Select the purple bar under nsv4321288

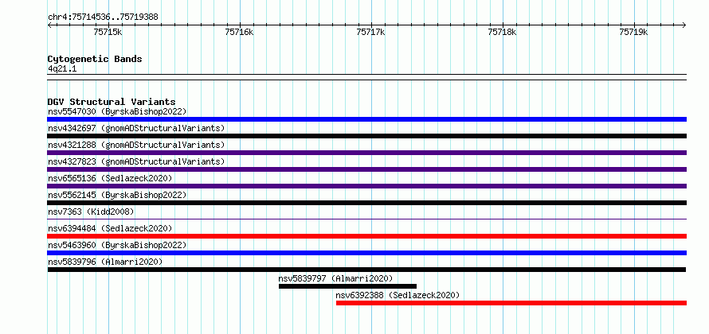366,153
